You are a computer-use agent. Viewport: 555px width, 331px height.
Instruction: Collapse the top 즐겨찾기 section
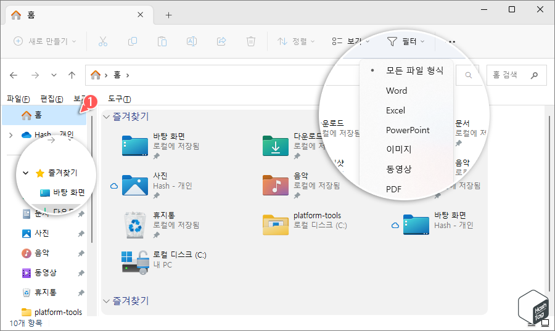pos(106,116)
